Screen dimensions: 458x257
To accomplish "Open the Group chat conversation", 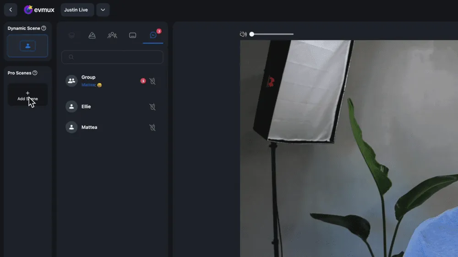I will pos(101,81).
